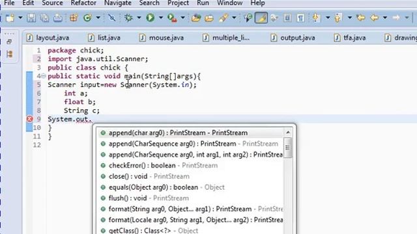
Task: Select checkError() : boolean suggestion
Action: coord(191,165)
